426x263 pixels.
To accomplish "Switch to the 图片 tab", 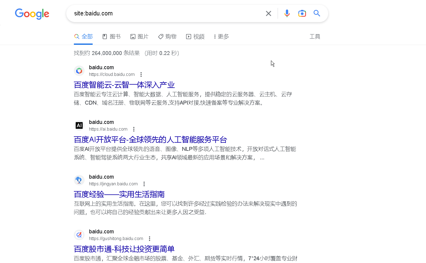I will click(139, 37).
